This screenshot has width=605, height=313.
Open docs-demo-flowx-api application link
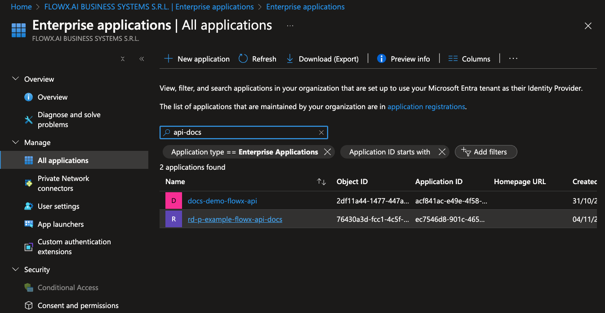click(x=222, y=201)
